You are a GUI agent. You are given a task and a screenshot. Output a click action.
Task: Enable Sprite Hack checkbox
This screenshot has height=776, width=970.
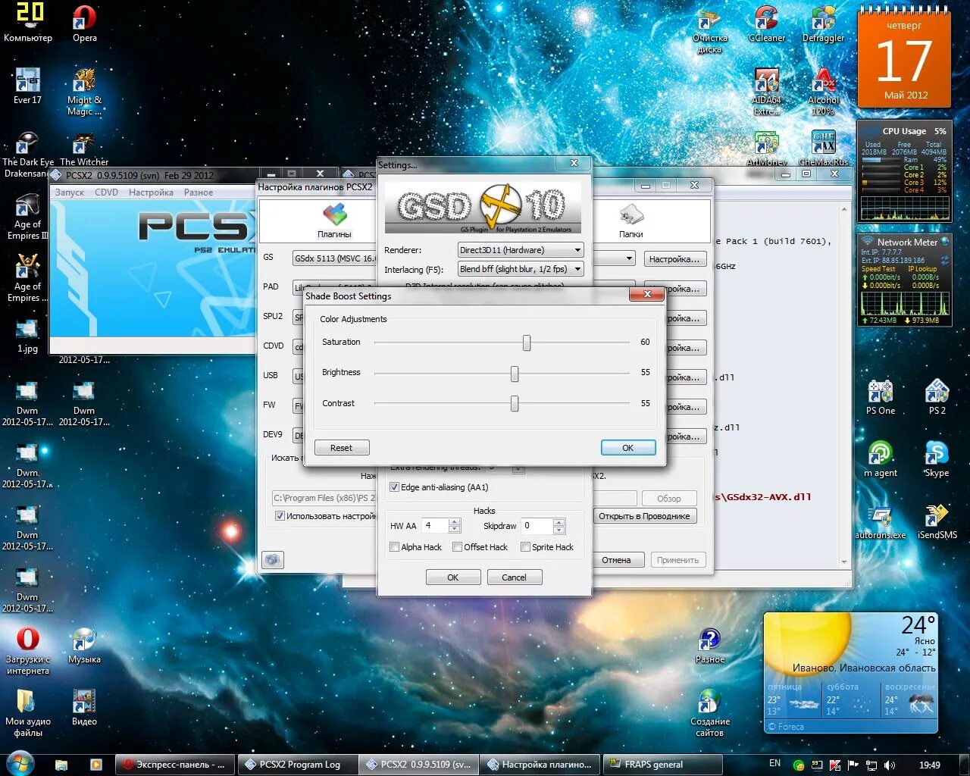(525, 547)
